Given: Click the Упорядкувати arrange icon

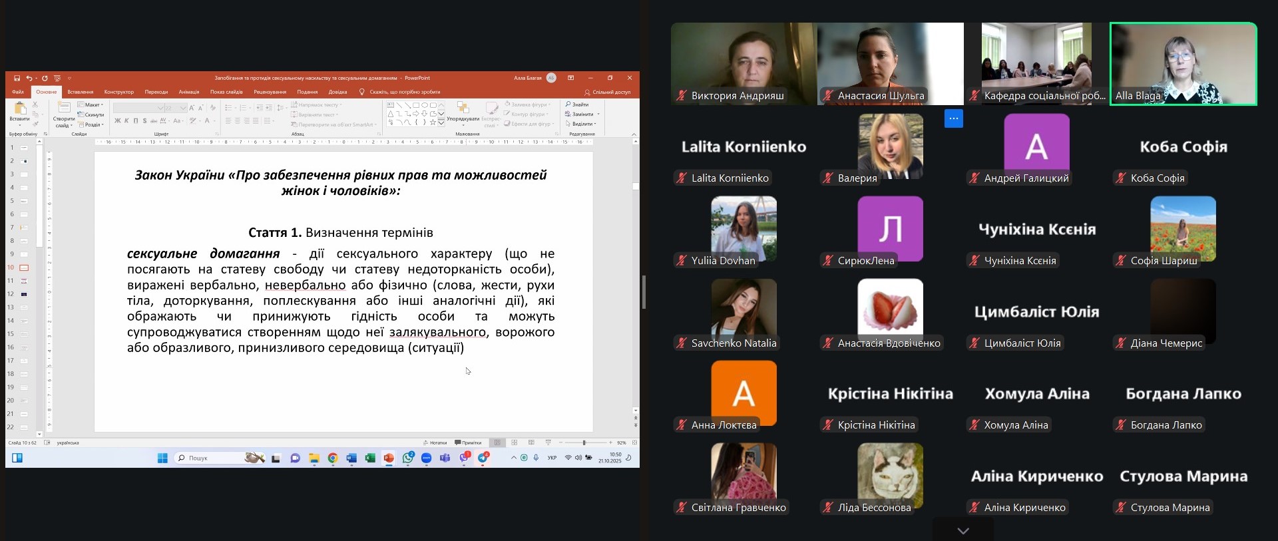Looking at the screenshot, I should click(x=463, y=111).
